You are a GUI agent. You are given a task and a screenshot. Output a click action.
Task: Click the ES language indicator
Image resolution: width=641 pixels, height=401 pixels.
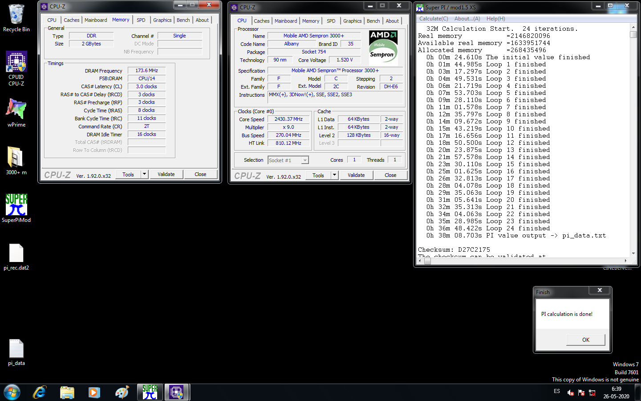point(557,391)
